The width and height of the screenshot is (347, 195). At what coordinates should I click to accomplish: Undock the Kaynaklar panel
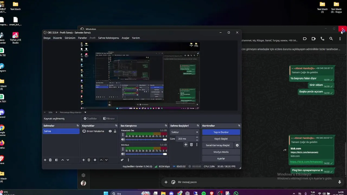[x=116, y=126]
